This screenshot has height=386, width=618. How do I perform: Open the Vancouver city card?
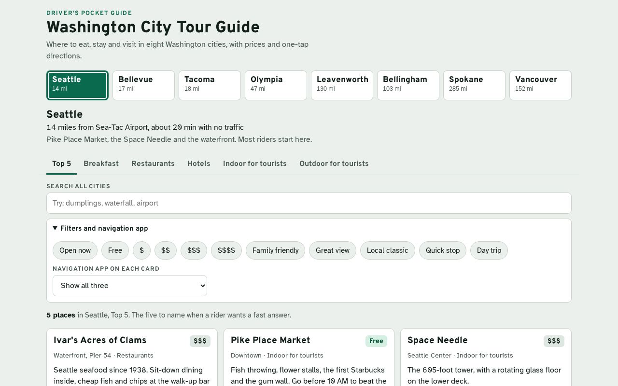[x=540, y=85]
